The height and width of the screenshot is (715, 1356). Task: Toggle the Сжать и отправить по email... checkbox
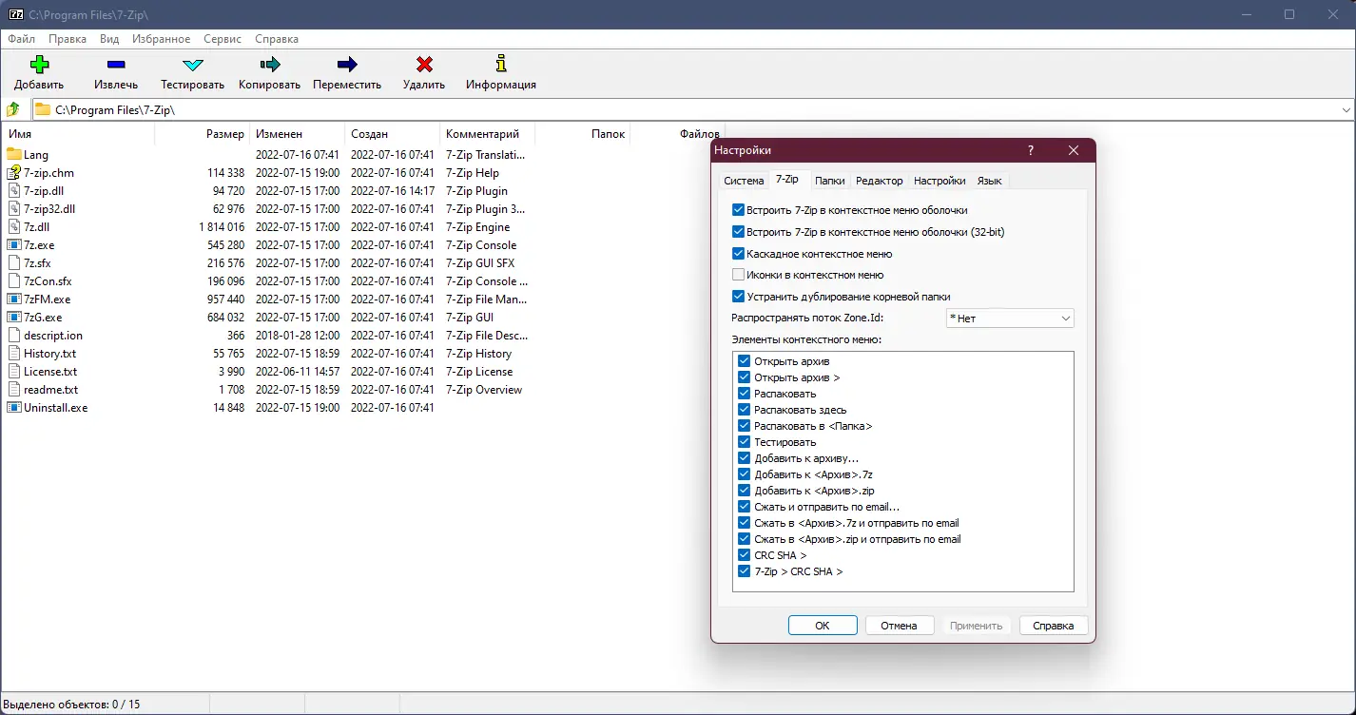coord(745,507)
